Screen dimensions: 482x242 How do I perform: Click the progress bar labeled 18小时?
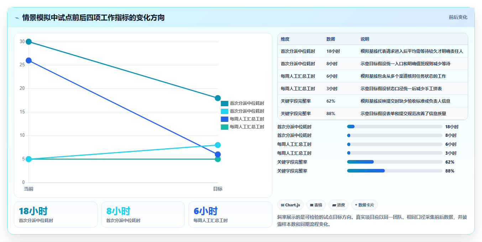pos(395,127)
